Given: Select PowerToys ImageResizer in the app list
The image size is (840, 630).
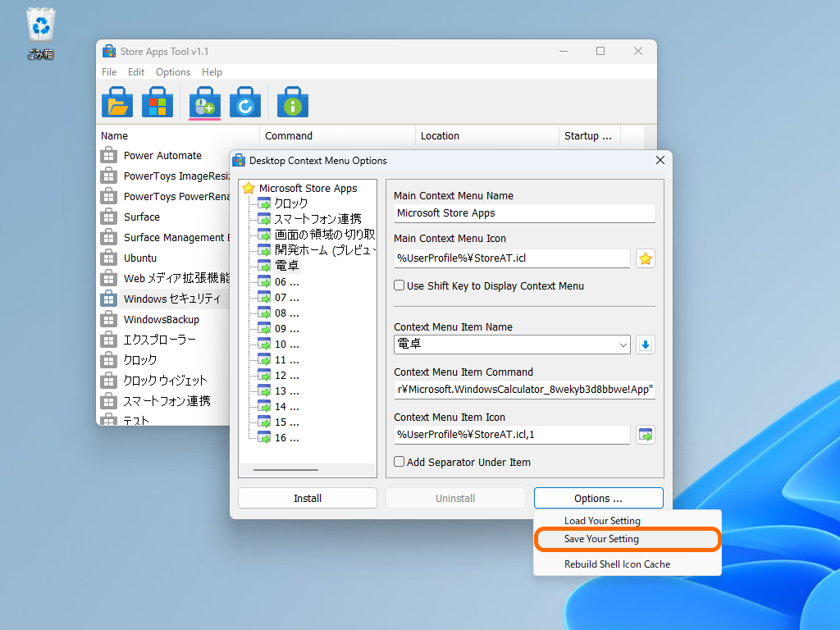Looking at the screenshot, I should pyautogui.click(x=163, y=176).
